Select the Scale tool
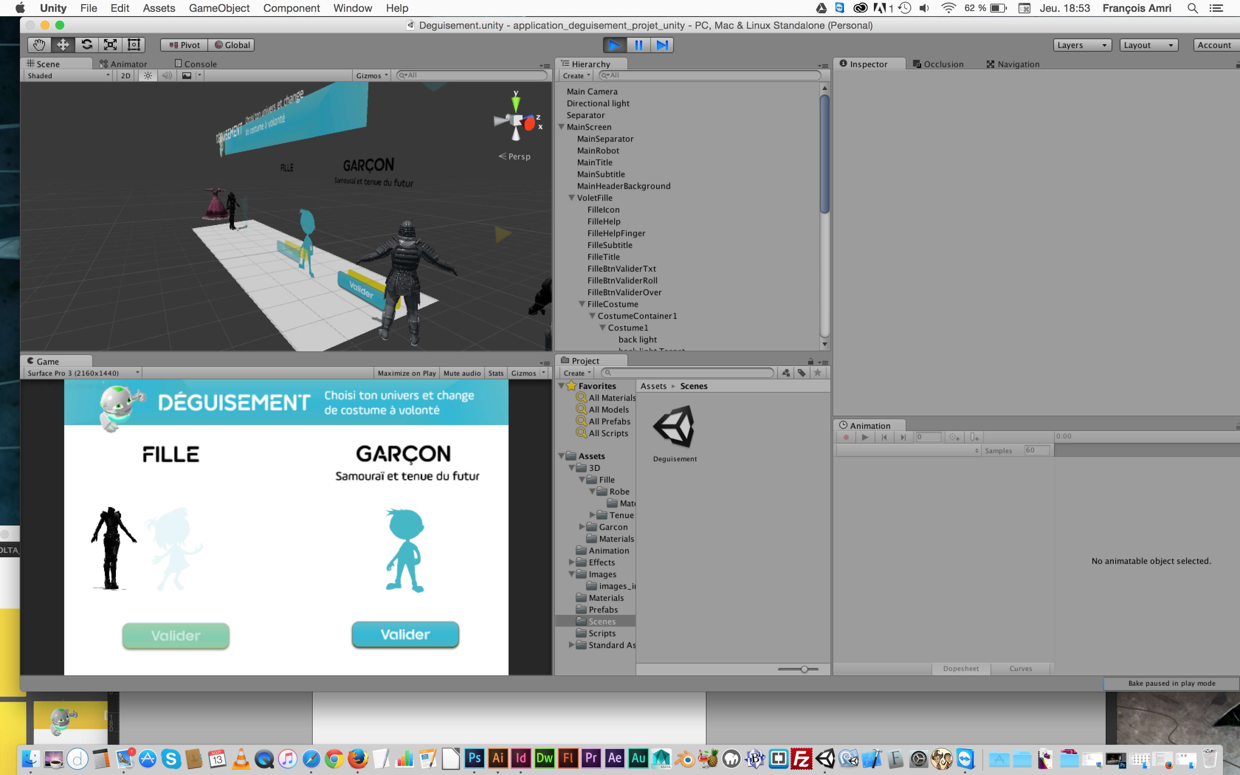This screenshot has width=1240, height=775. pos(110,45)
